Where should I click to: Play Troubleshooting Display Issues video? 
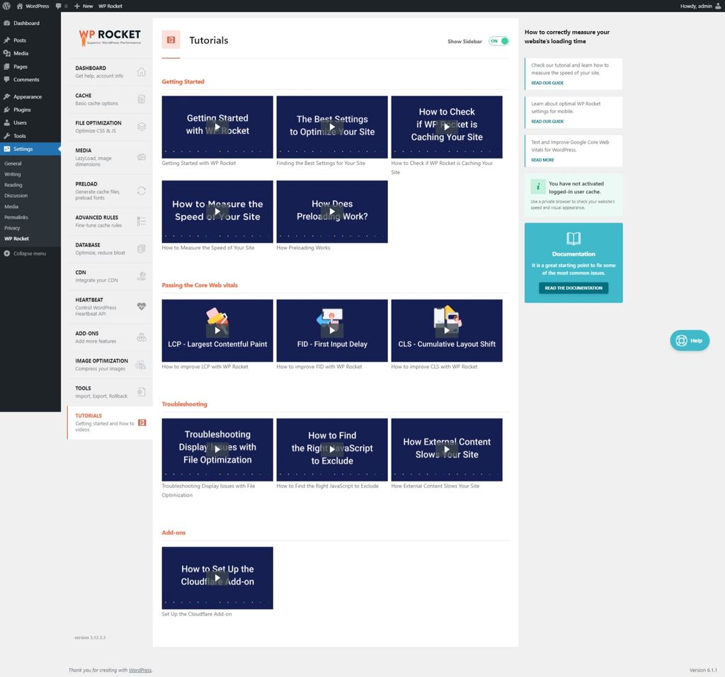click(217, 450)
